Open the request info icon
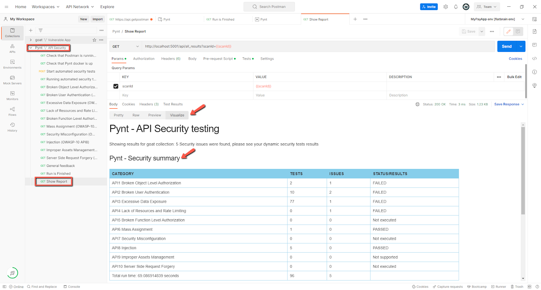Image resolution: width=541 pixels, height=290 pixels. click(535, 72)
